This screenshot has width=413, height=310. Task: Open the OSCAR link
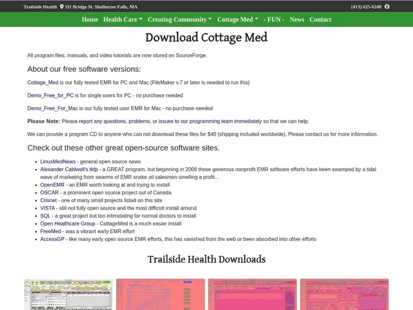coord(49,192)
